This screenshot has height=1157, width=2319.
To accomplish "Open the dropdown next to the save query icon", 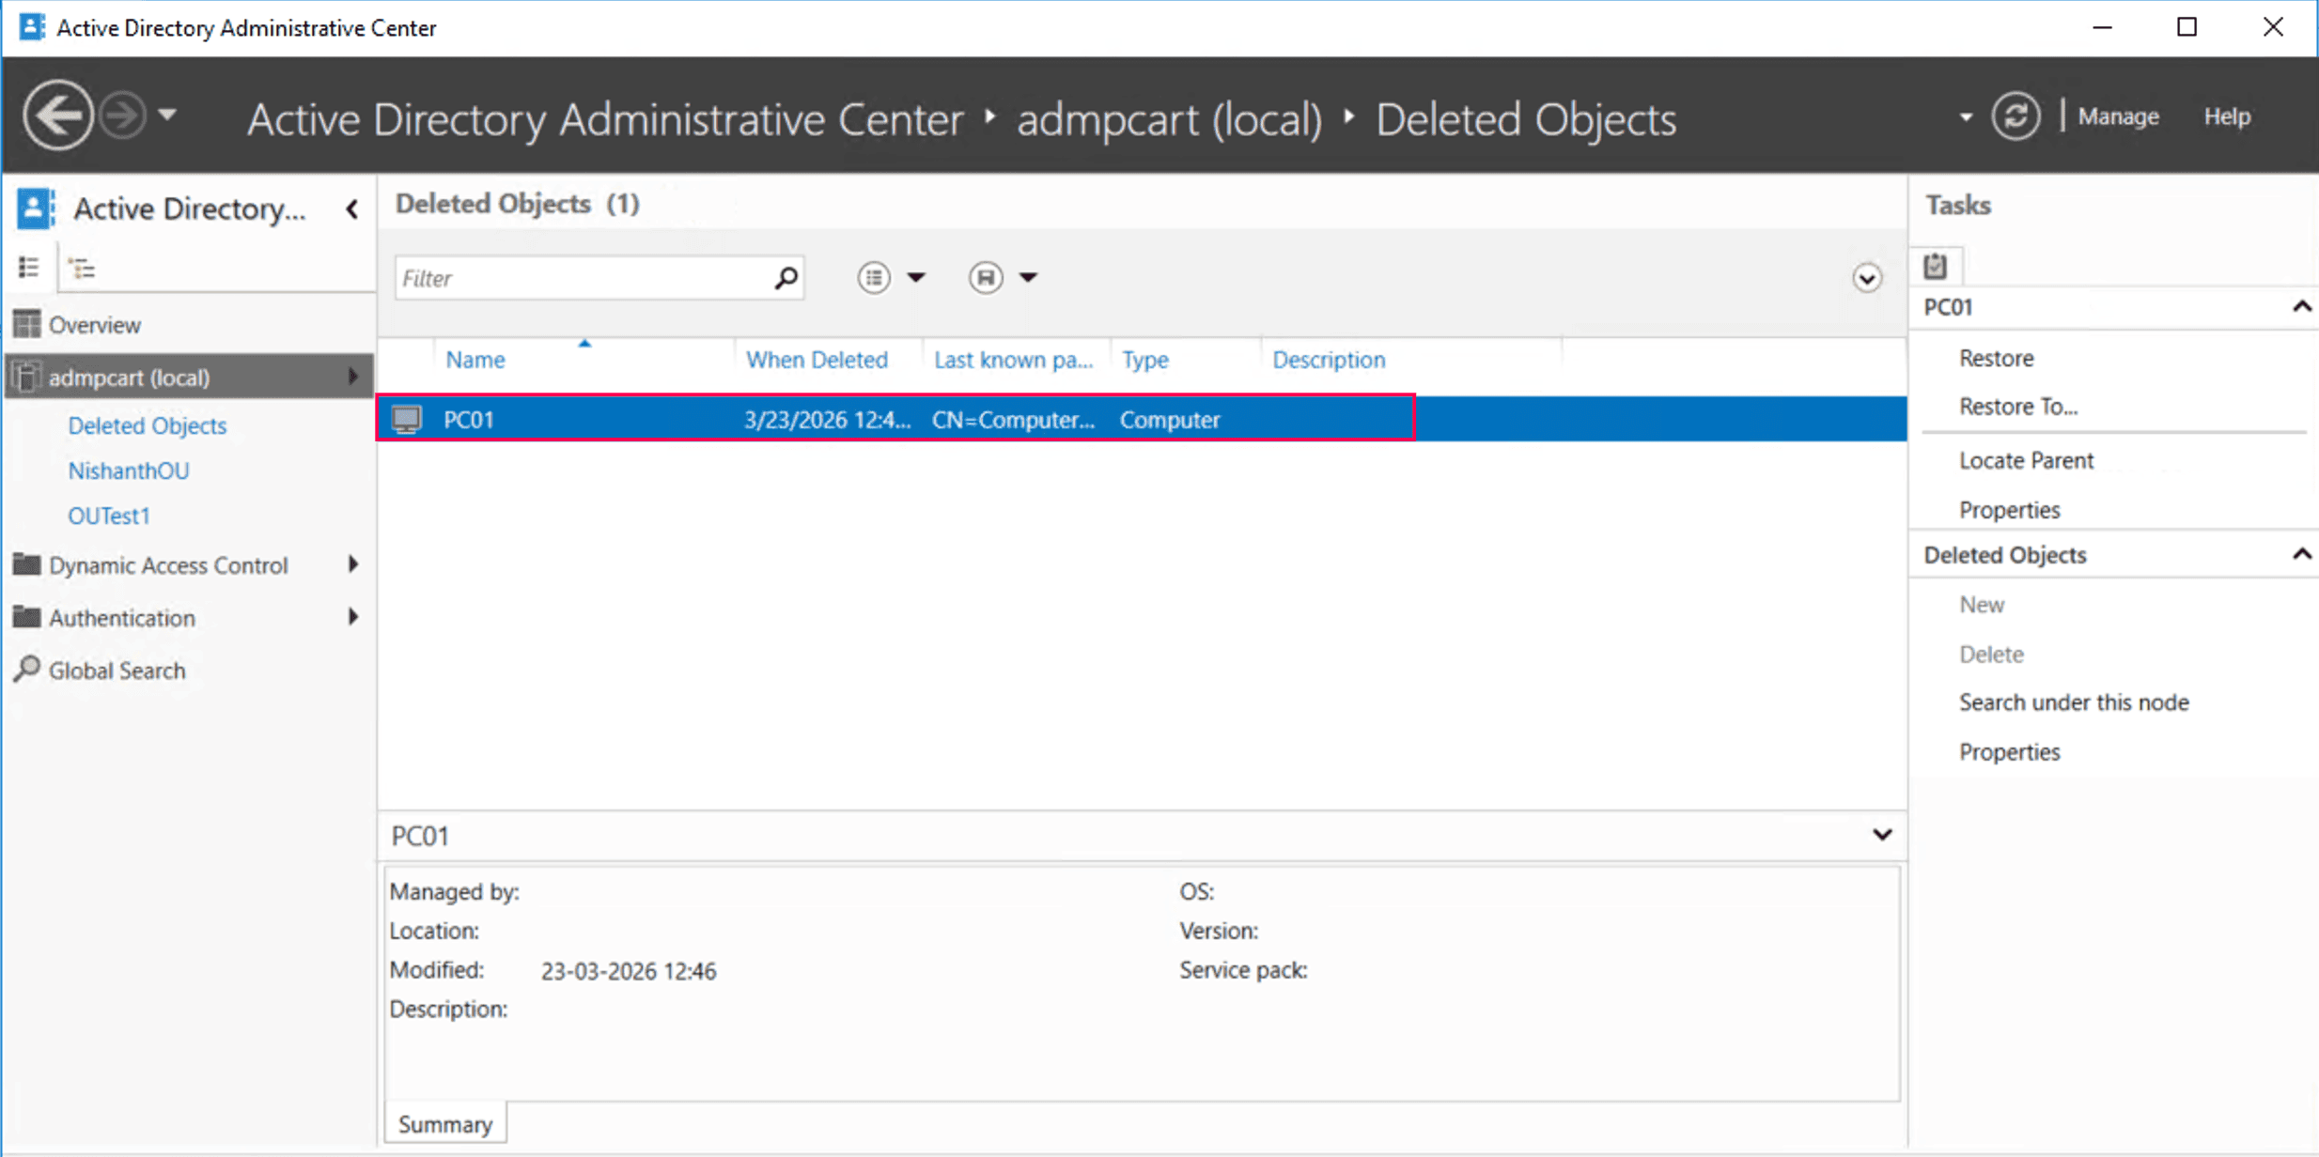I will point(1029,277).
